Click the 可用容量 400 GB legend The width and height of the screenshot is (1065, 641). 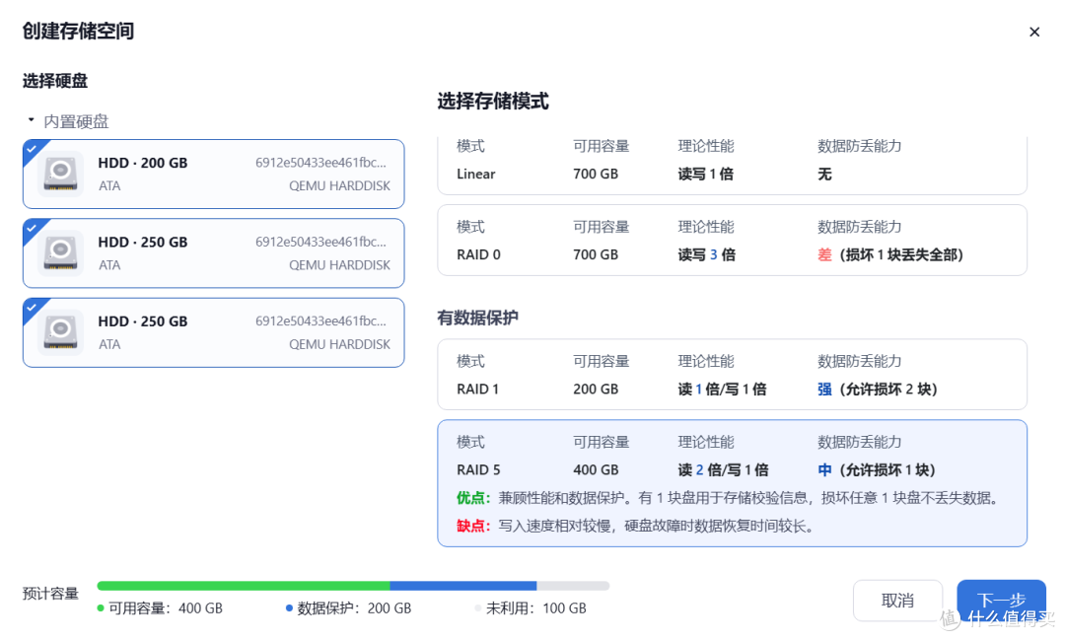pos(166,608)
